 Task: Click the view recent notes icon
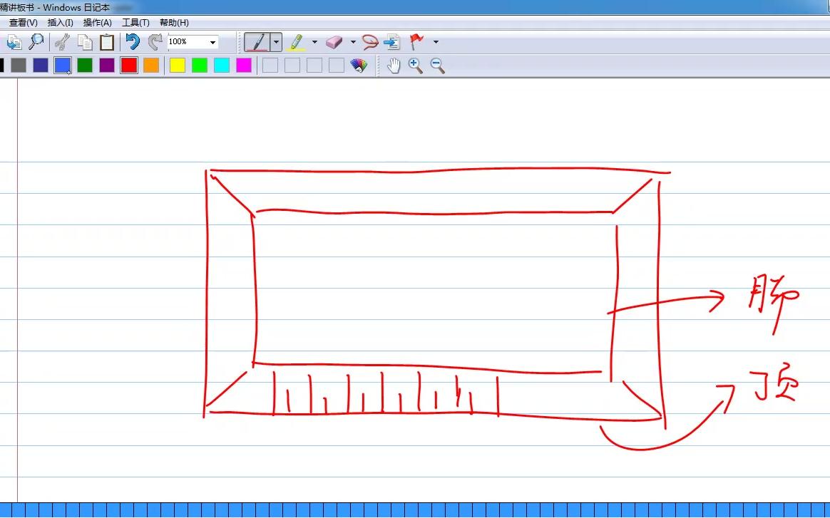tap(14, 42)
